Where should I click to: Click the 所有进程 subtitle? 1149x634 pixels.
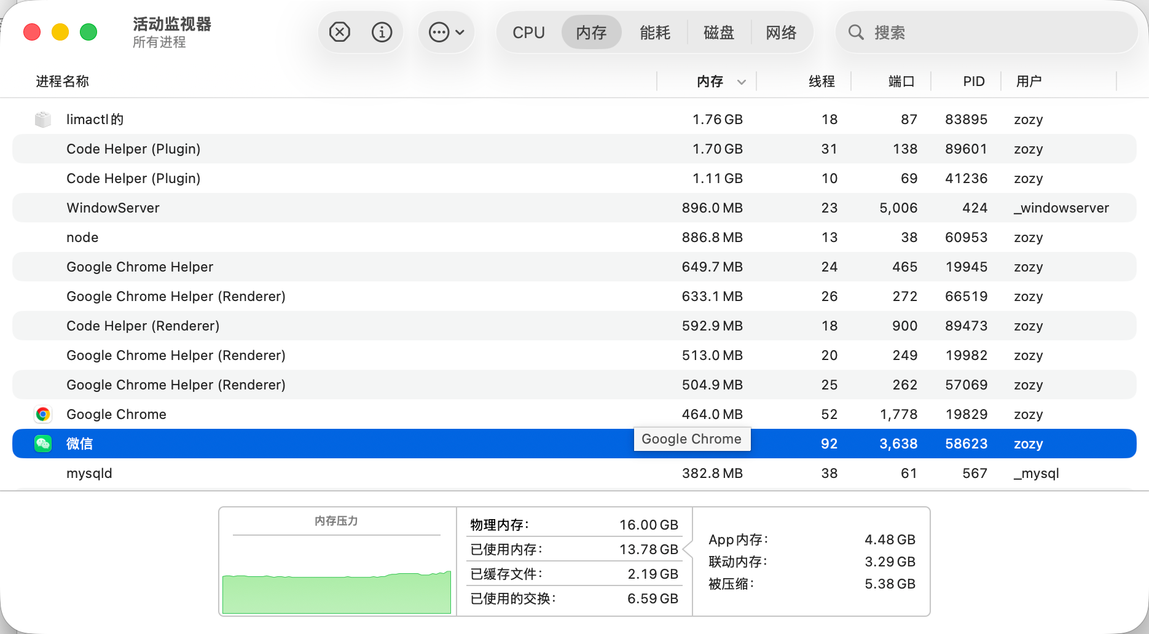[x=159, y=42]
